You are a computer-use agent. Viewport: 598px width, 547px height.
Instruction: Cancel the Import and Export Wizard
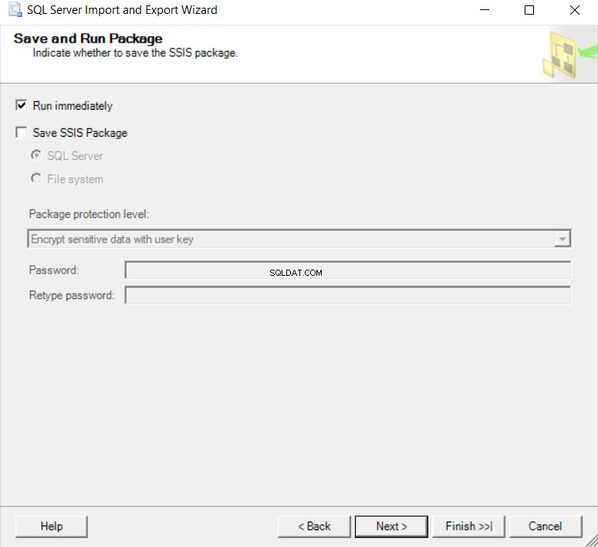[546, 526]
